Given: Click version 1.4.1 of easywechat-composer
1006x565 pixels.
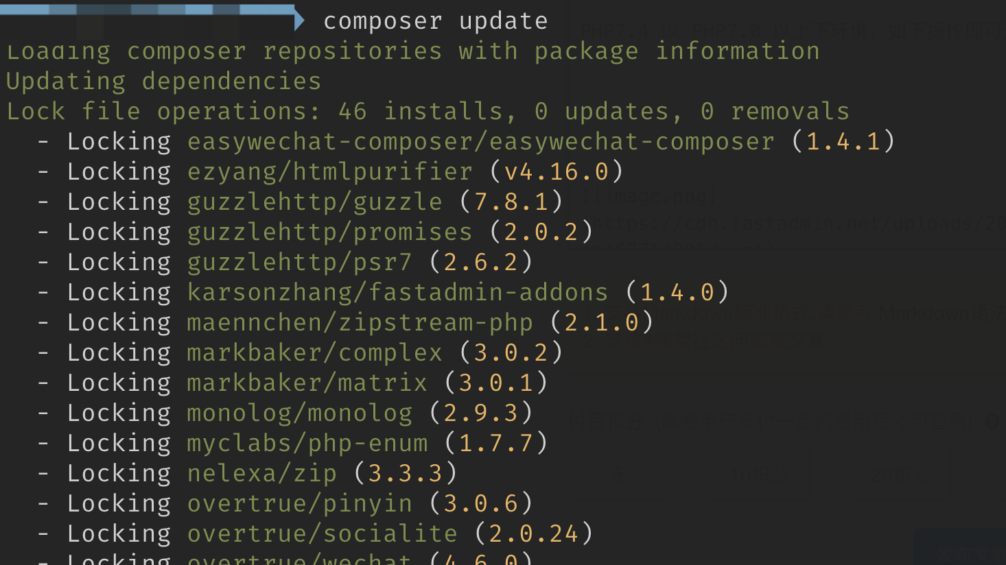Looking at the screenshot, I should 843,142.
